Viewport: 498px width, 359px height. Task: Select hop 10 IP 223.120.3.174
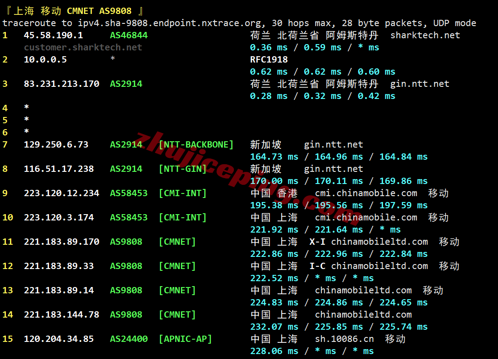(59, 218)
